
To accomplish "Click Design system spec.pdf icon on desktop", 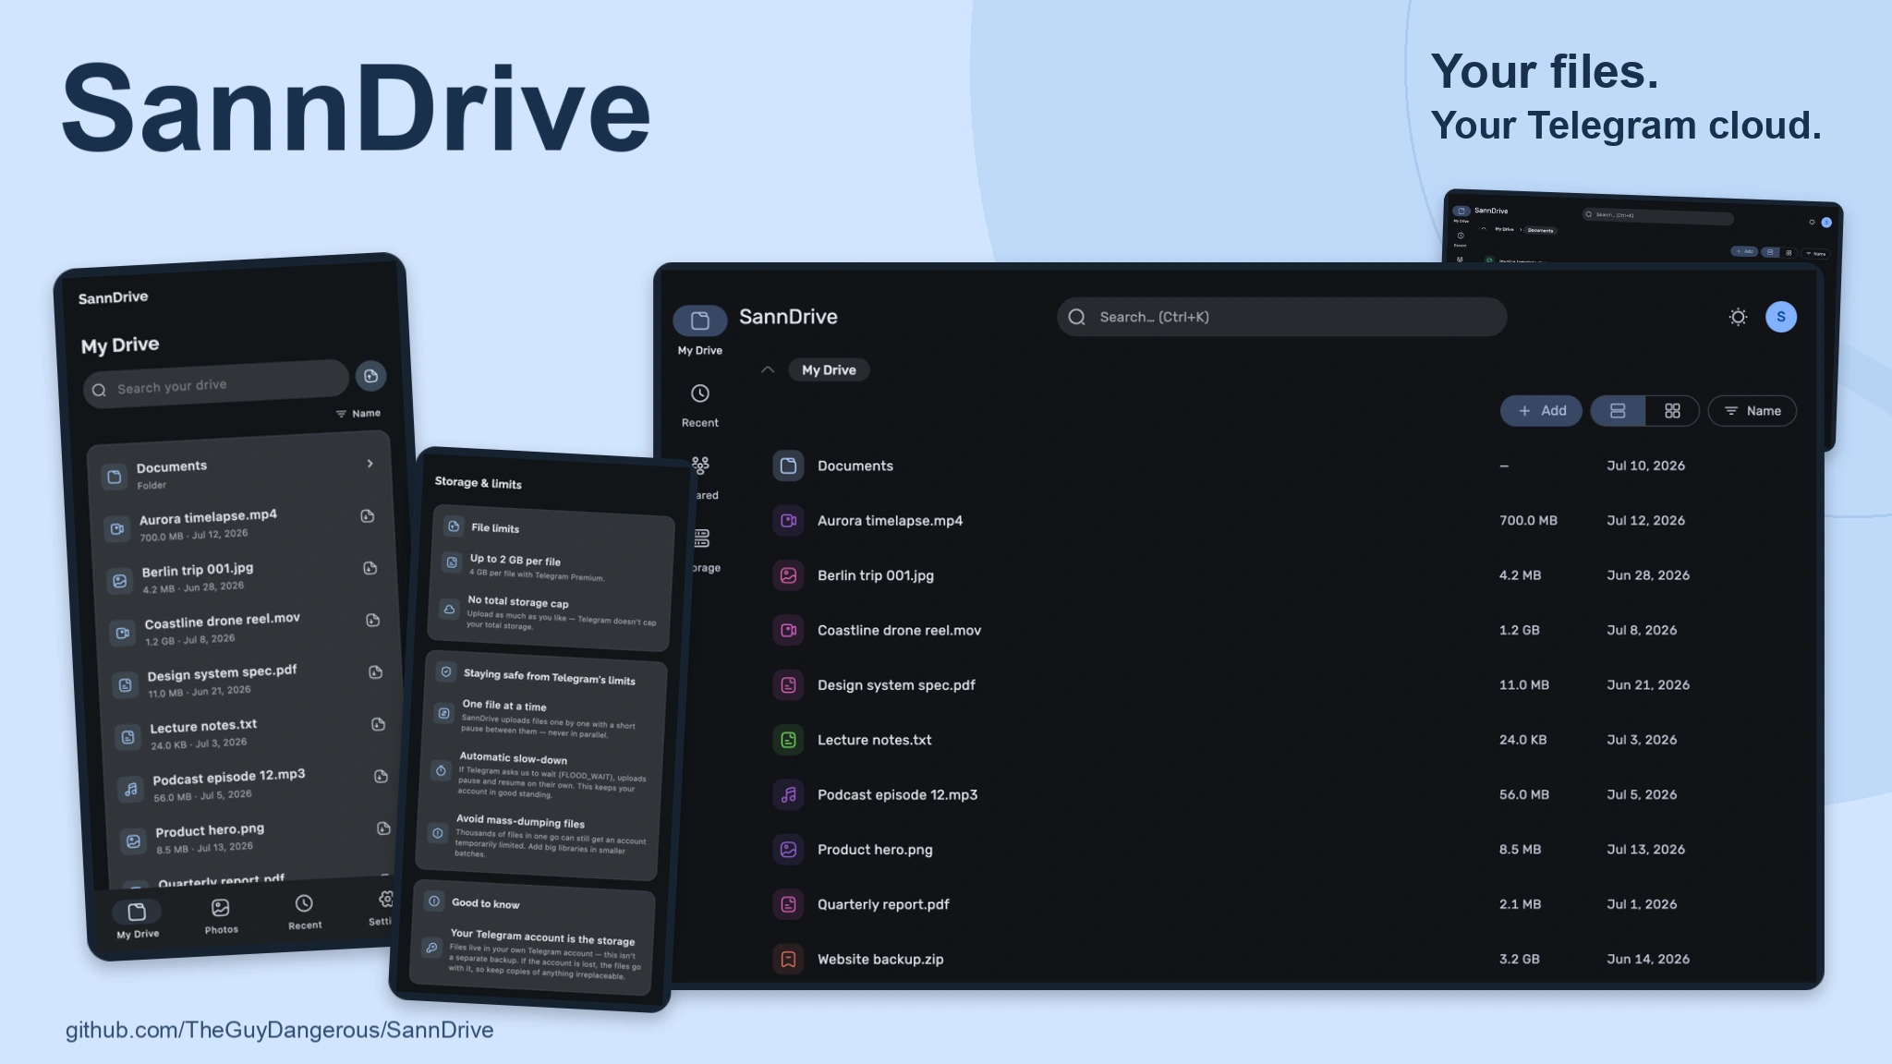I will (788, 684).
